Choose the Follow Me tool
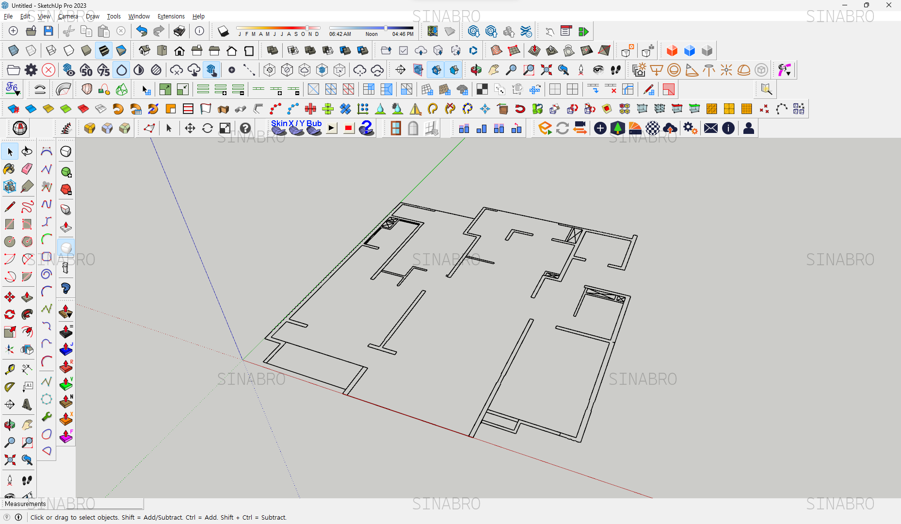Screen dimensions: 901x524 [27, 314]
